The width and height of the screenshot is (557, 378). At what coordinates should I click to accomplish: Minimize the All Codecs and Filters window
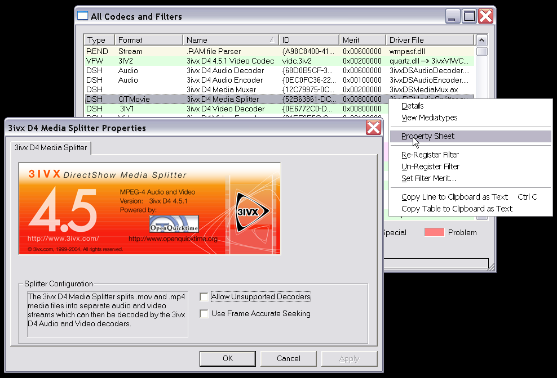tap(453, 16)
